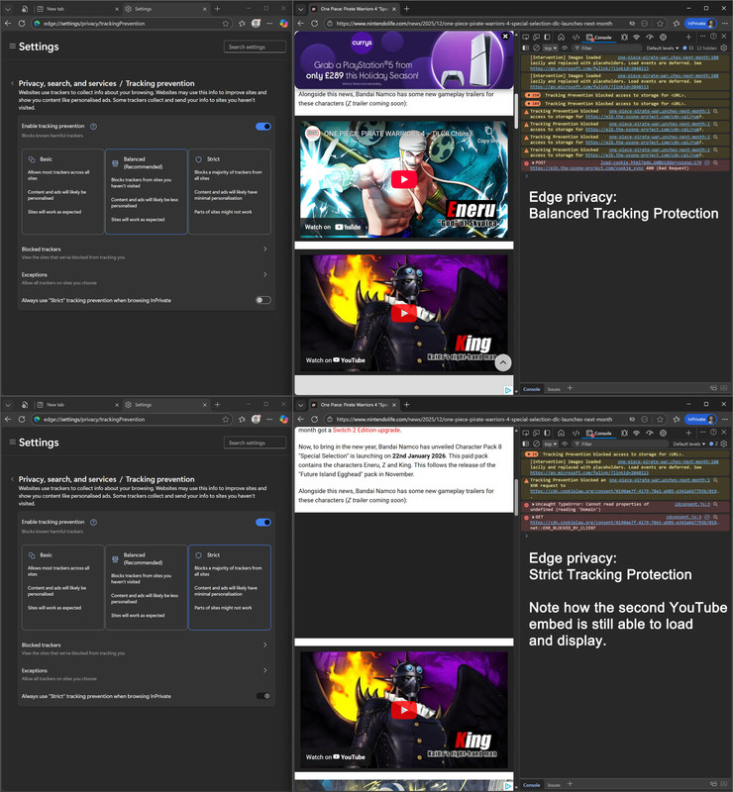Open the Issues drawer tab in the upper DevTools
Screen dimensions: 733x792
[554, 389]
